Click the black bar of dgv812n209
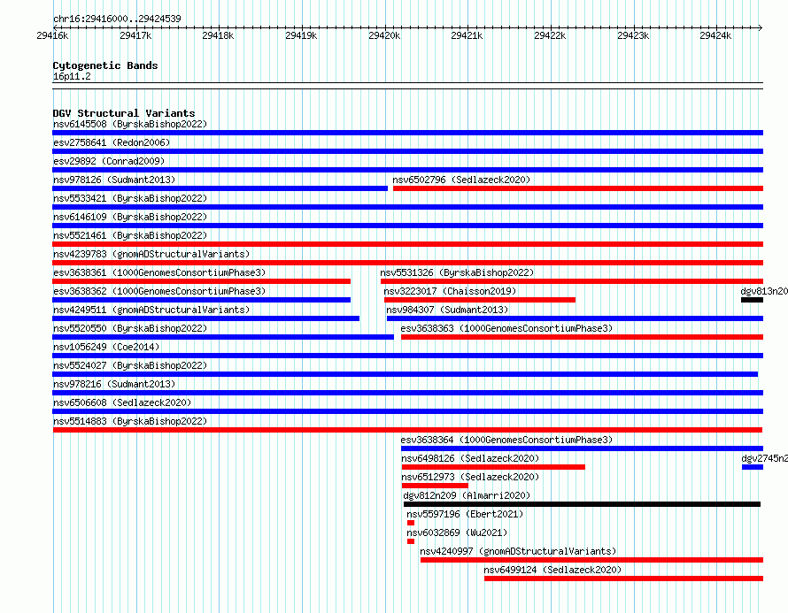 (x=582, y=504)
